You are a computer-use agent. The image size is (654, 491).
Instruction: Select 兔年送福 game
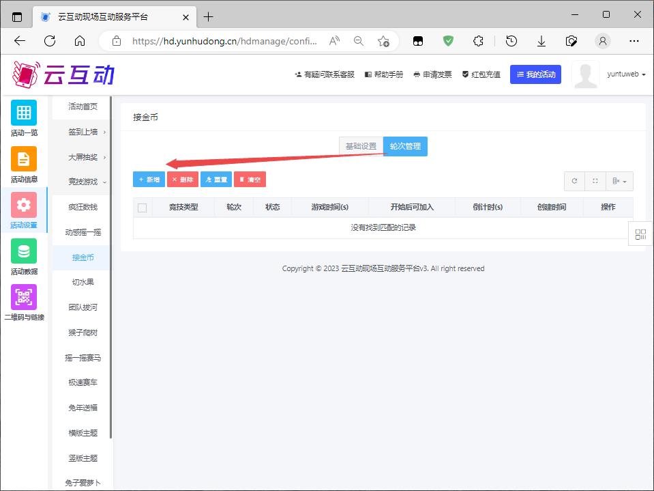point(83,408)
